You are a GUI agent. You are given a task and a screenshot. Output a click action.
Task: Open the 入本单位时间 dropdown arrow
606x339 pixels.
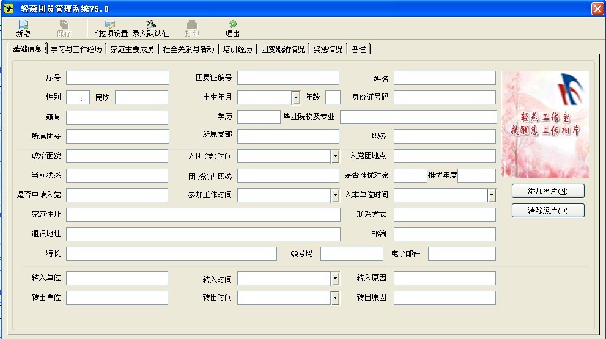coord(491,195)
